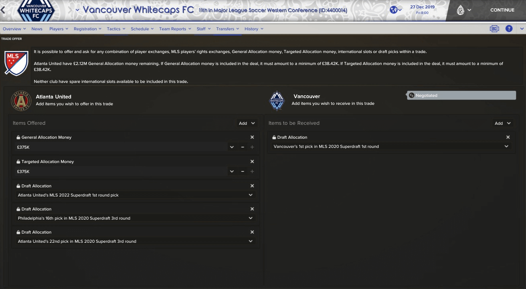The width and height of the screenshot is (526, 289).
Task: Remove Vancouver's 1st pick from items received
Action: (x=508, y=137)
